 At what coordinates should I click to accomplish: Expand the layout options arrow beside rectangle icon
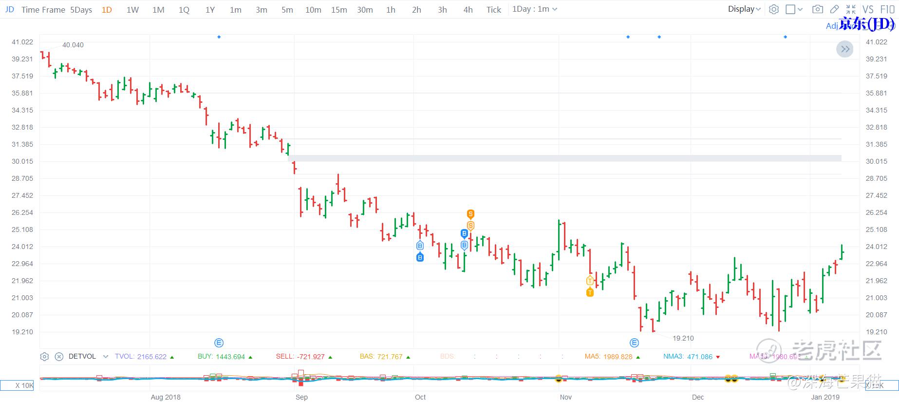click(x=800, y=9)
